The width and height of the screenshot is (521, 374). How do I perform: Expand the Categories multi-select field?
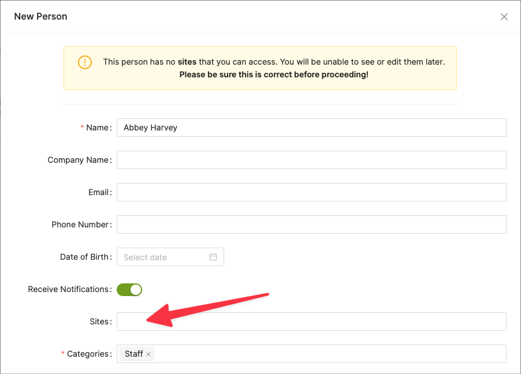329,354
